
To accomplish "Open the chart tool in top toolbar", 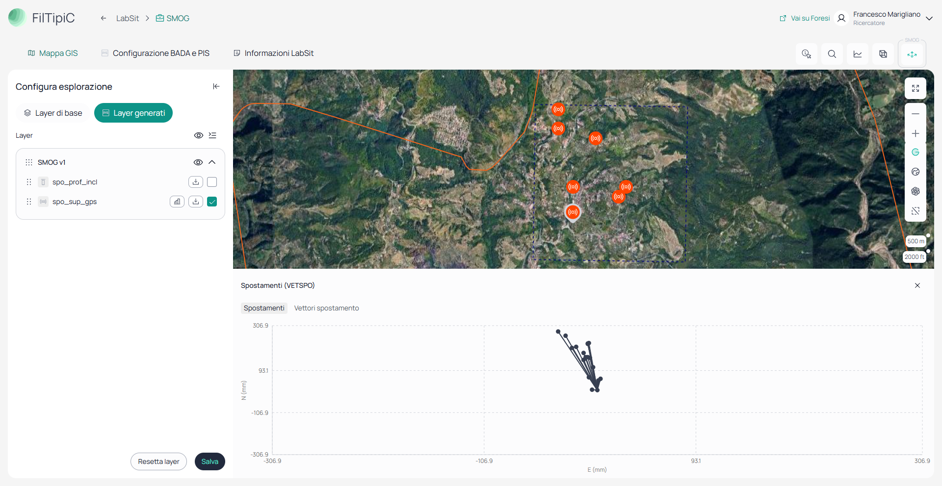I will (x=858, y=54).
